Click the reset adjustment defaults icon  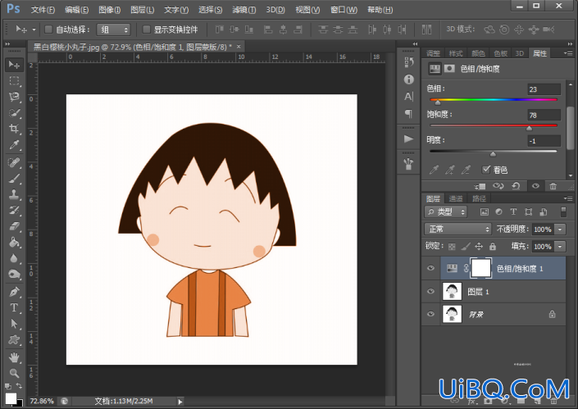tap(516, 186)
